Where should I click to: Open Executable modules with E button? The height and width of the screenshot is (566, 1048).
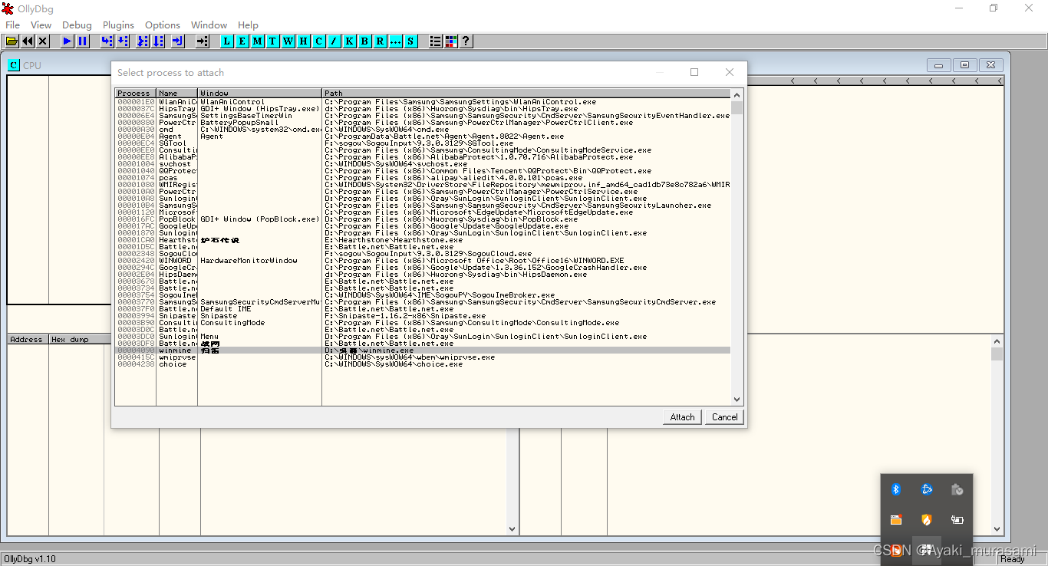click(x=242, y=41)
